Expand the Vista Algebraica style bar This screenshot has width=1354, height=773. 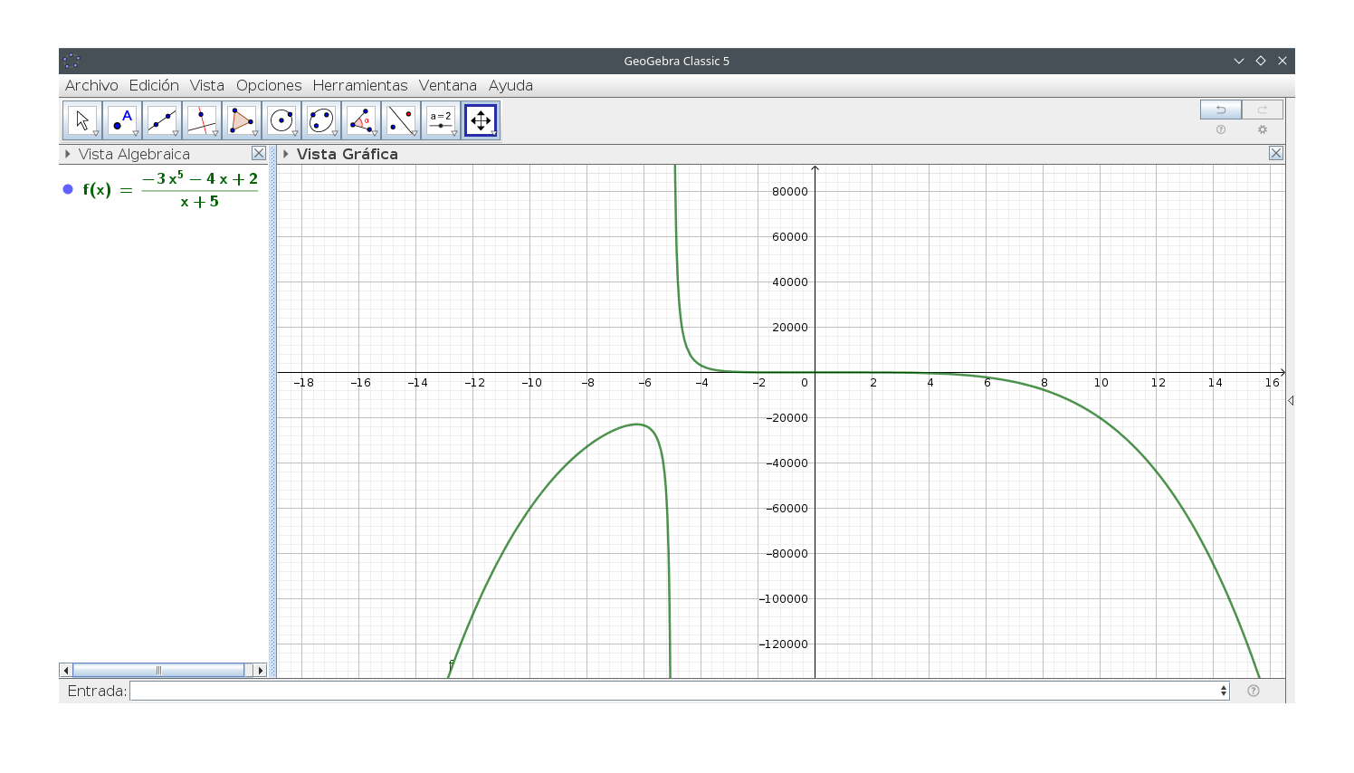pos(68,154)
